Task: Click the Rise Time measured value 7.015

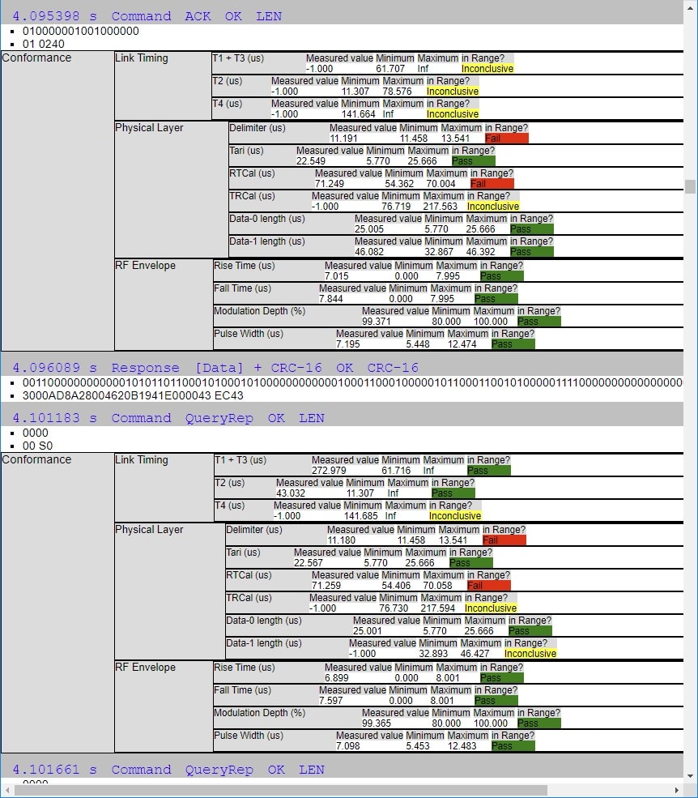Action: tap(336, 276)
